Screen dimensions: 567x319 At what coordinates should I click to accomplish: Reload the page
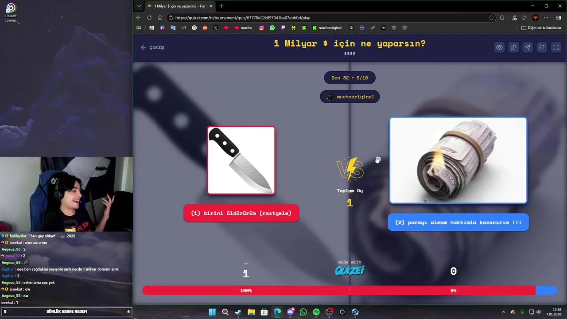149,18
